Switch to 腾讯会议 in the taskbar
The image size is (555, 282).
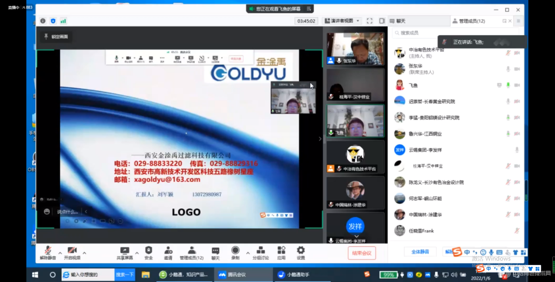[x=243, y=275]
